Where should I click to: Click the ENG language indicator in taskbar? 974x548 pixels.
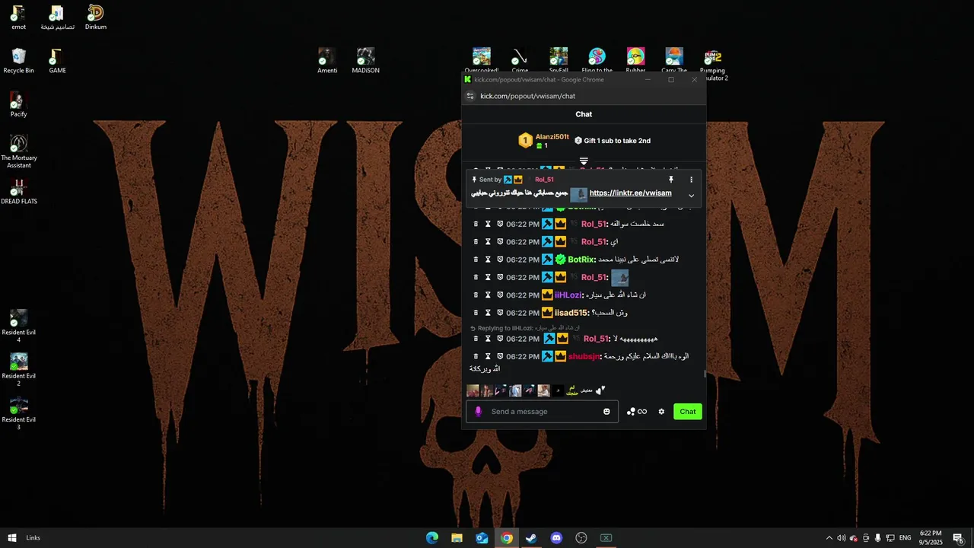click(905, 538)
